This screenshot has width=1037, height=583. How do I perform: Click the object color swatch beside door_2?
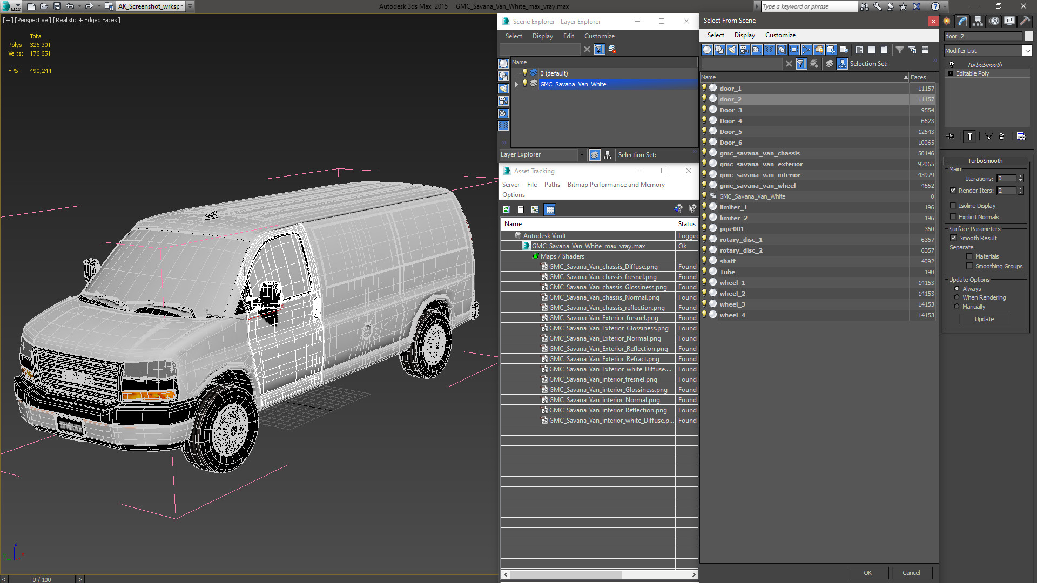point(1028,36)
